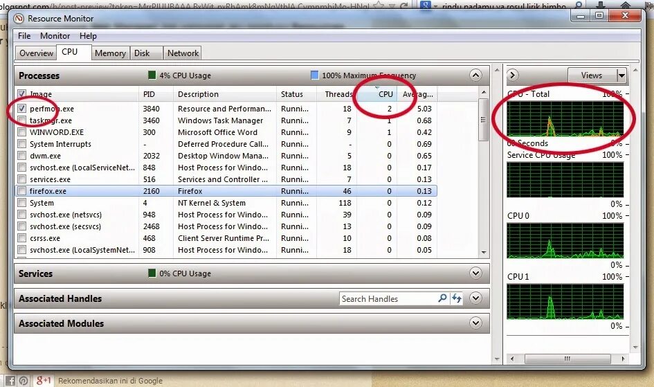Toggle the select-all Image checkbox in header
This screenshot has height=387, width=654.
click(x=21, y=94)
